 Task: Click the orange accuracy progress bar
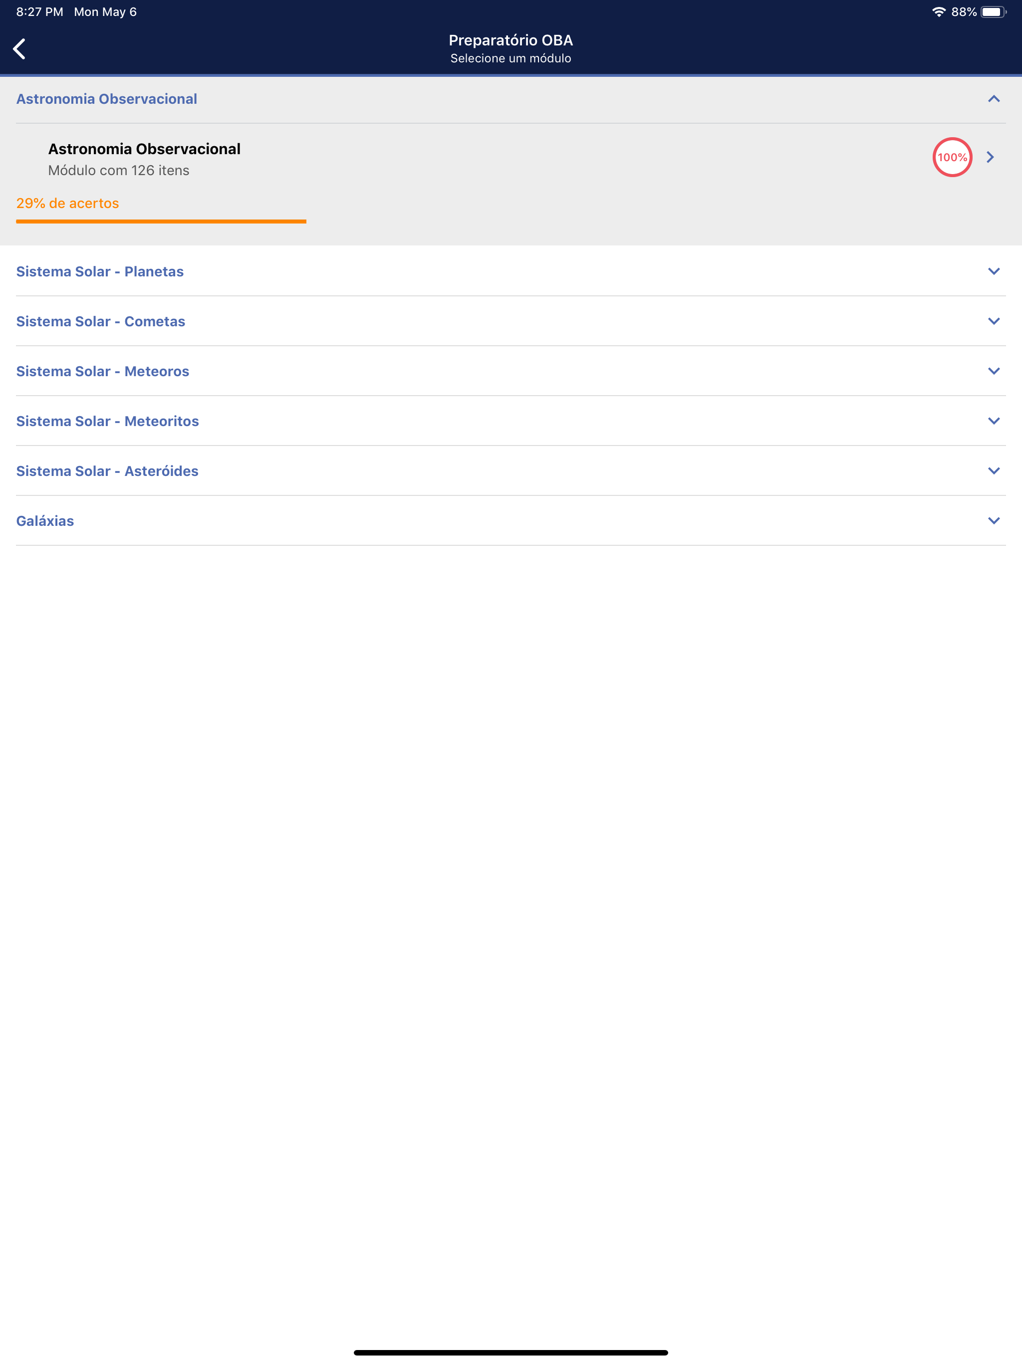[x=161, y=221]
